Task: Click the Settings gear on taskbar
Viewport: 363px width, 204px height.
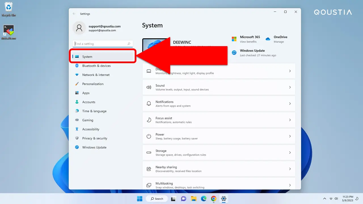Action: 223,199
